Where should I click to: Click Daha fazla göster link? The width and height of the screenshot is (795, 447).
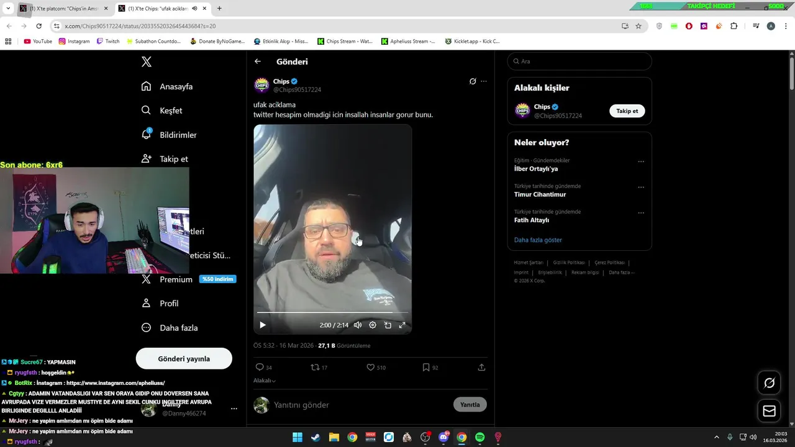click(538, 240)
